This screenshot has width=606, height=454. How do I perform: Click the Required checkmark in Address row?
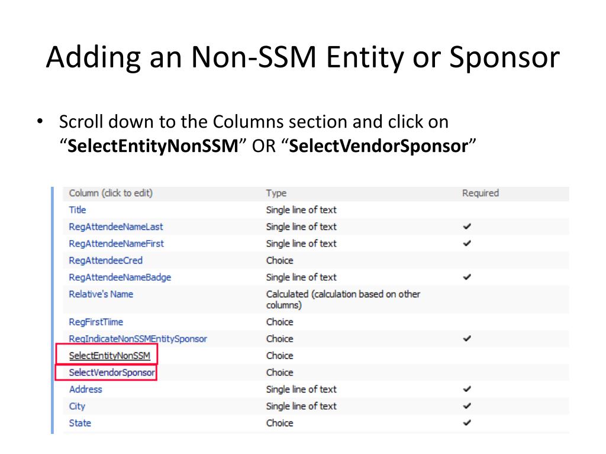(x=468, y=389)
